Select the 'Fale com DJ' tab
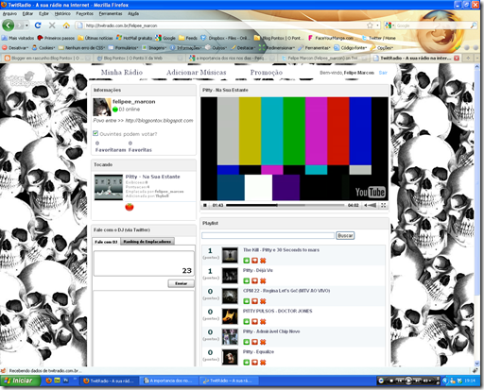Image resolution: width=484 pixels, height=390 pixels. pos(106,242)
